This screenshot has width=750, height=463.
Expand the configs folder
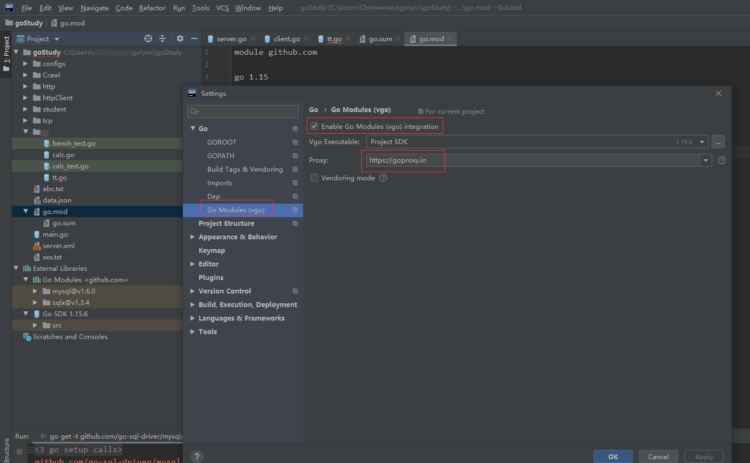[25, 64]
